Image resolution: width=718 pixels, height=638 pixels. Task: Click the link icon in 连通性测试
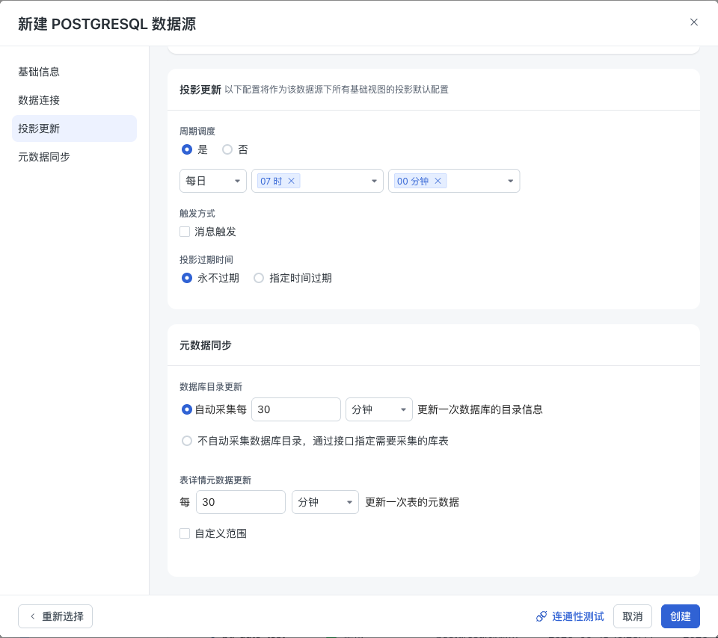pos(541,616)
